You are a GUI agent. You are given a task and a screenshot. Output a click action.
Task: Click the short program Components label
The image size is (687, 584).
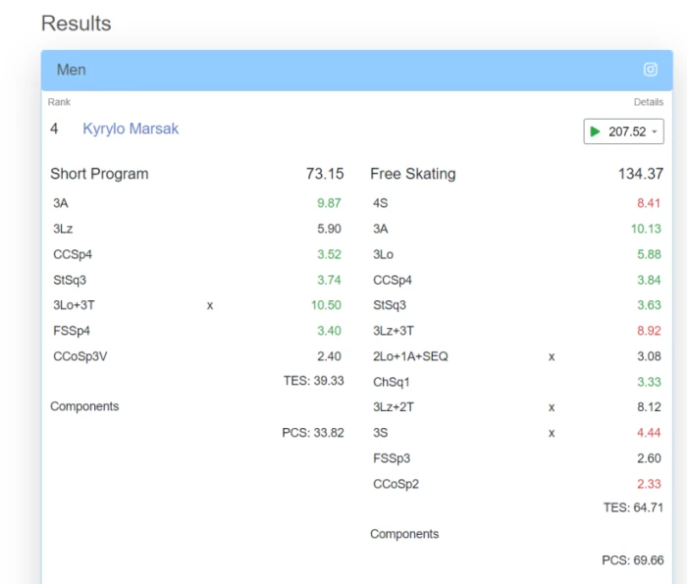(84, 406)
